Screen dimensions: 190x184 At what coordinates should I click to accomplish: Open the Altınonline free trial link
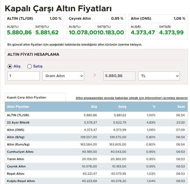(131, 98)
